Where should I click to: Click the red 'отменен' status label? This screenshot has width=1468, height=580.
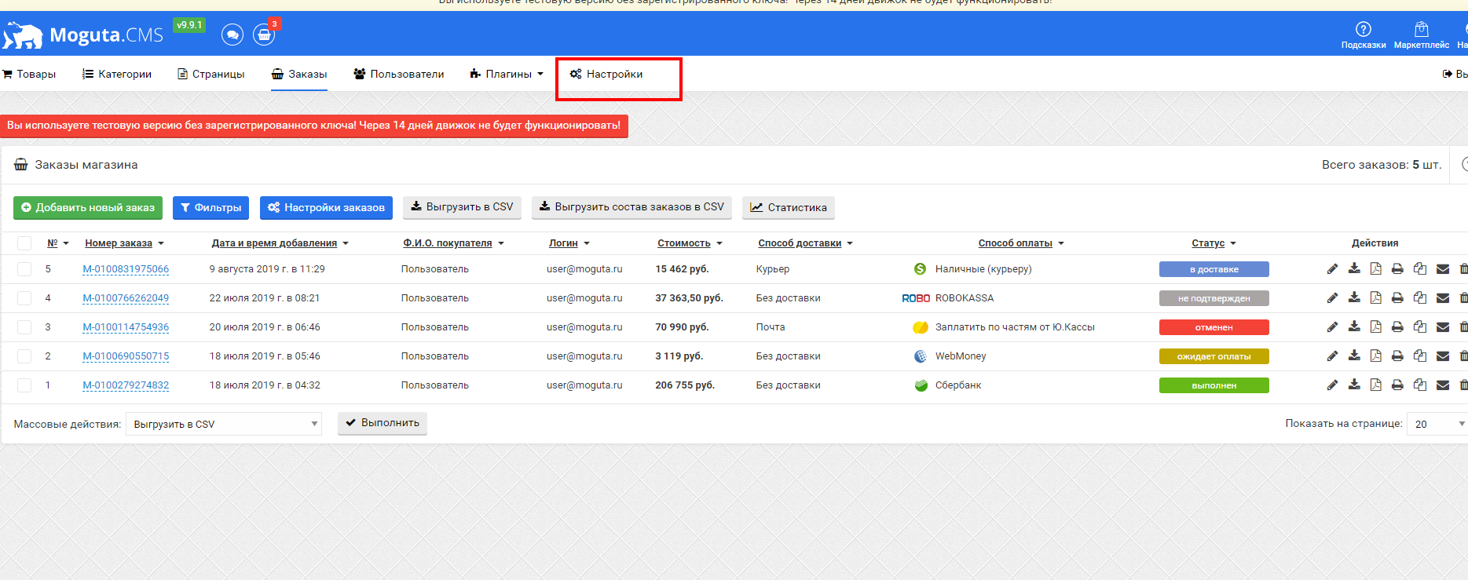coord(1214,327)
